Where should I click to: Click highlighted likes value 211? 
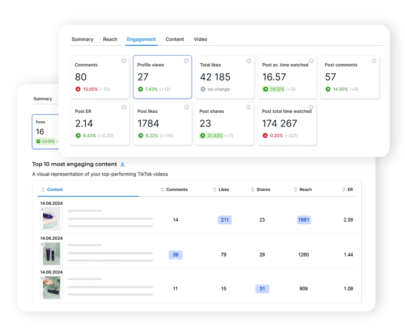click(x=225, y=220)
